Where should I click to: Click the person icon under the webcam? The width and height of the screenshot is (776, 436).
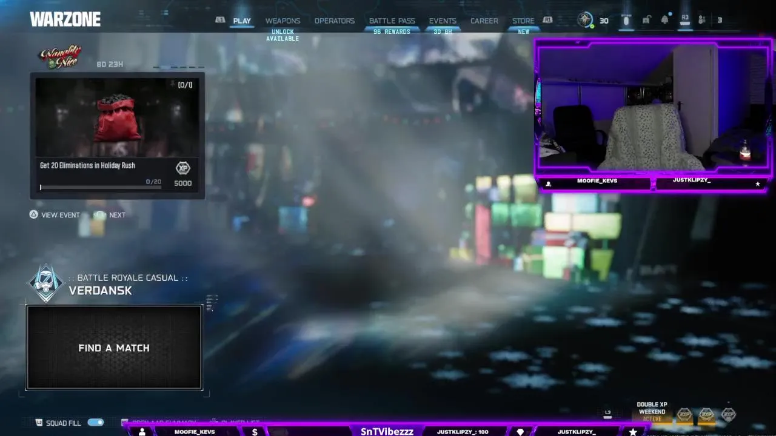point(548,184)
